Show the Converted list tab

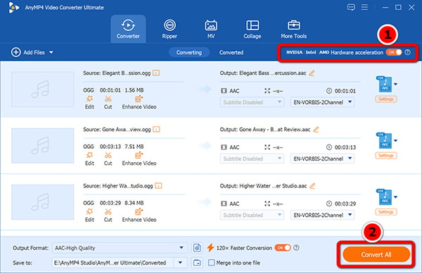click(231, 53)
